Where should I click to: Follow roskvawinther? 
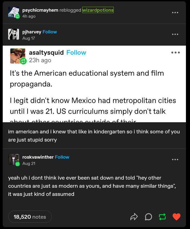62,157
